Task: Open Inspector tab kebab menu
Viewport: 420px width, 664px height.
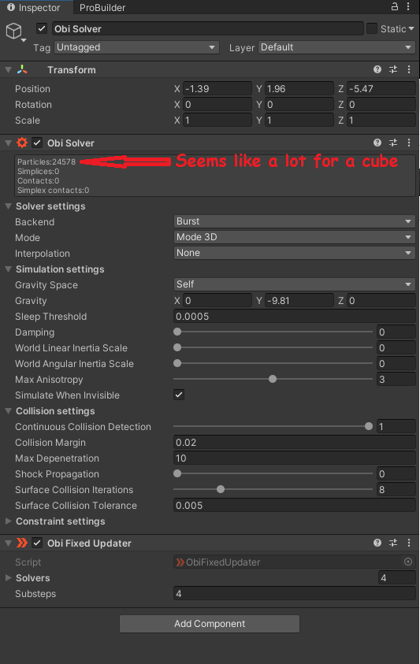Action: (x=408, y=6)
